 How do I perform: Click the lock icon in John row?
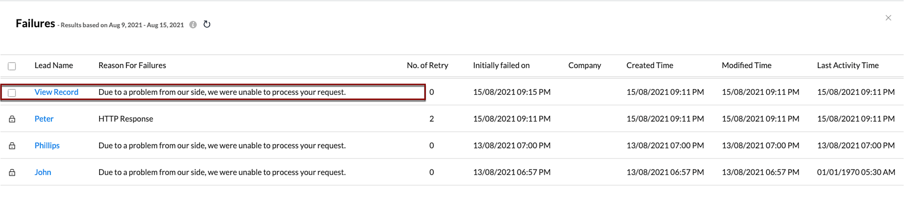click(x=12, y=173)
